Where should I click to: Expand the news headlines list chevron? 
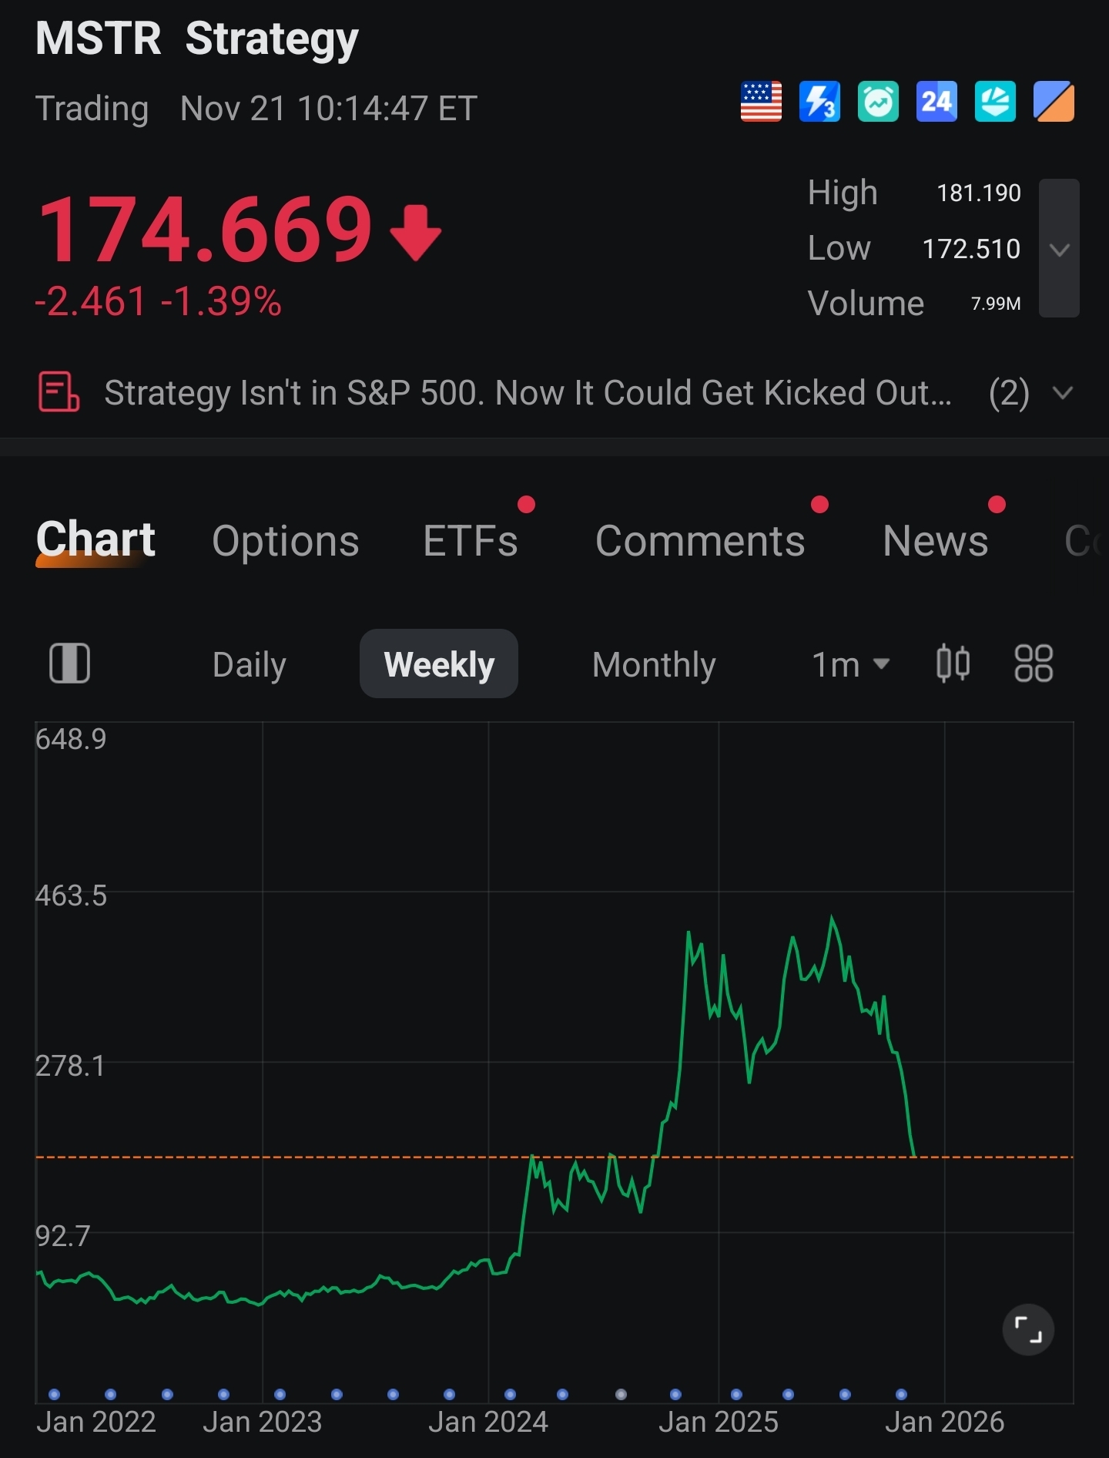(1063, 393)
